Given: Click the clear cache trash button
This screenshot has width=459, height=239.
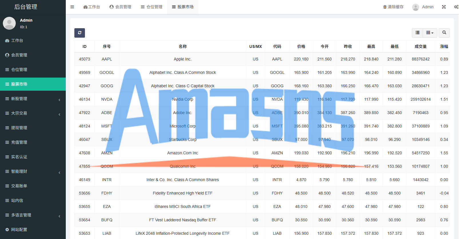Looking at the screenshot, I should pos(393,7).
